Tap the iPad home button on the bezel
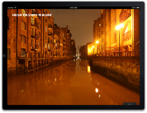The height and width of the screenshot is (113, 147). click(x=5, y=56)
